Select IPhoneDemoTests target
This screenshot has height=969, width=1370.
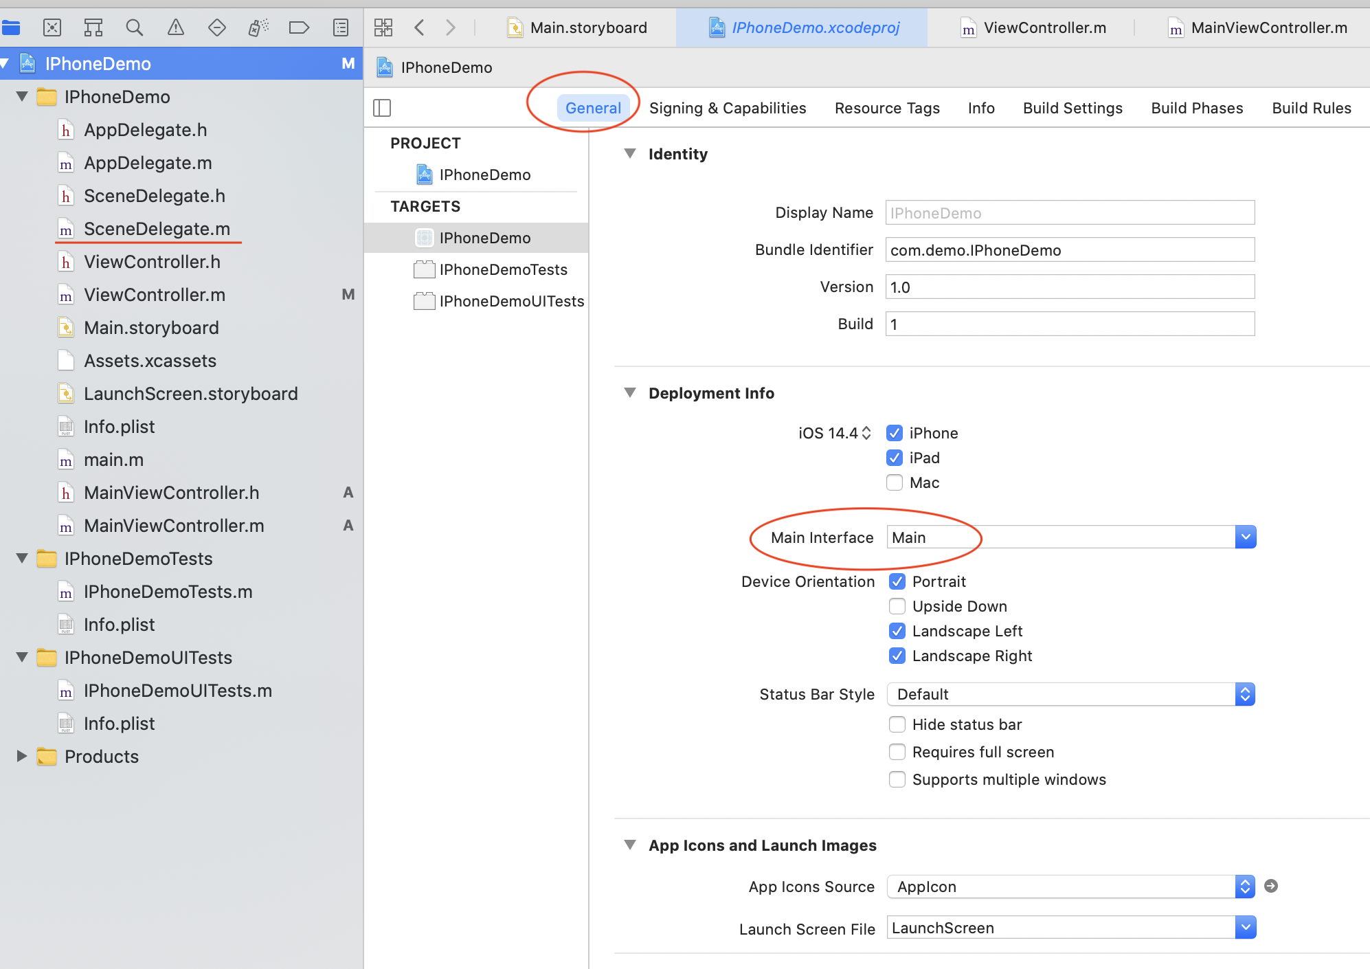pos(503,269)
